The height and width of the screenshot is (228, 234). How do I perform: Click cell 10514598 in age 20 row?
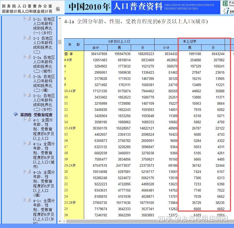pos(100,172)
